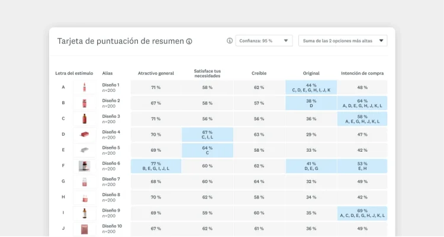Viewport: 444px width, 237px height.
Task: Click the Creíble column header
Action: tap(259, 73)
